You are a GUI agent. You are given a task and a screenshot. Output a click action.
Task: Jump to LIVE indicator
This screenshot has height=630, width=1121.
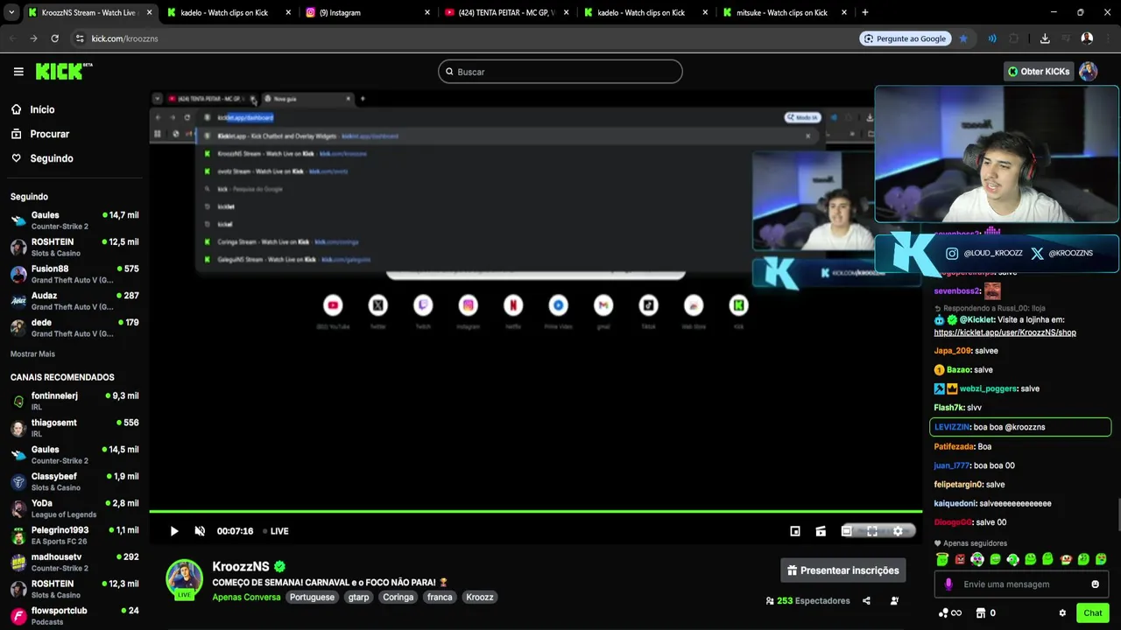pos(275,531)
